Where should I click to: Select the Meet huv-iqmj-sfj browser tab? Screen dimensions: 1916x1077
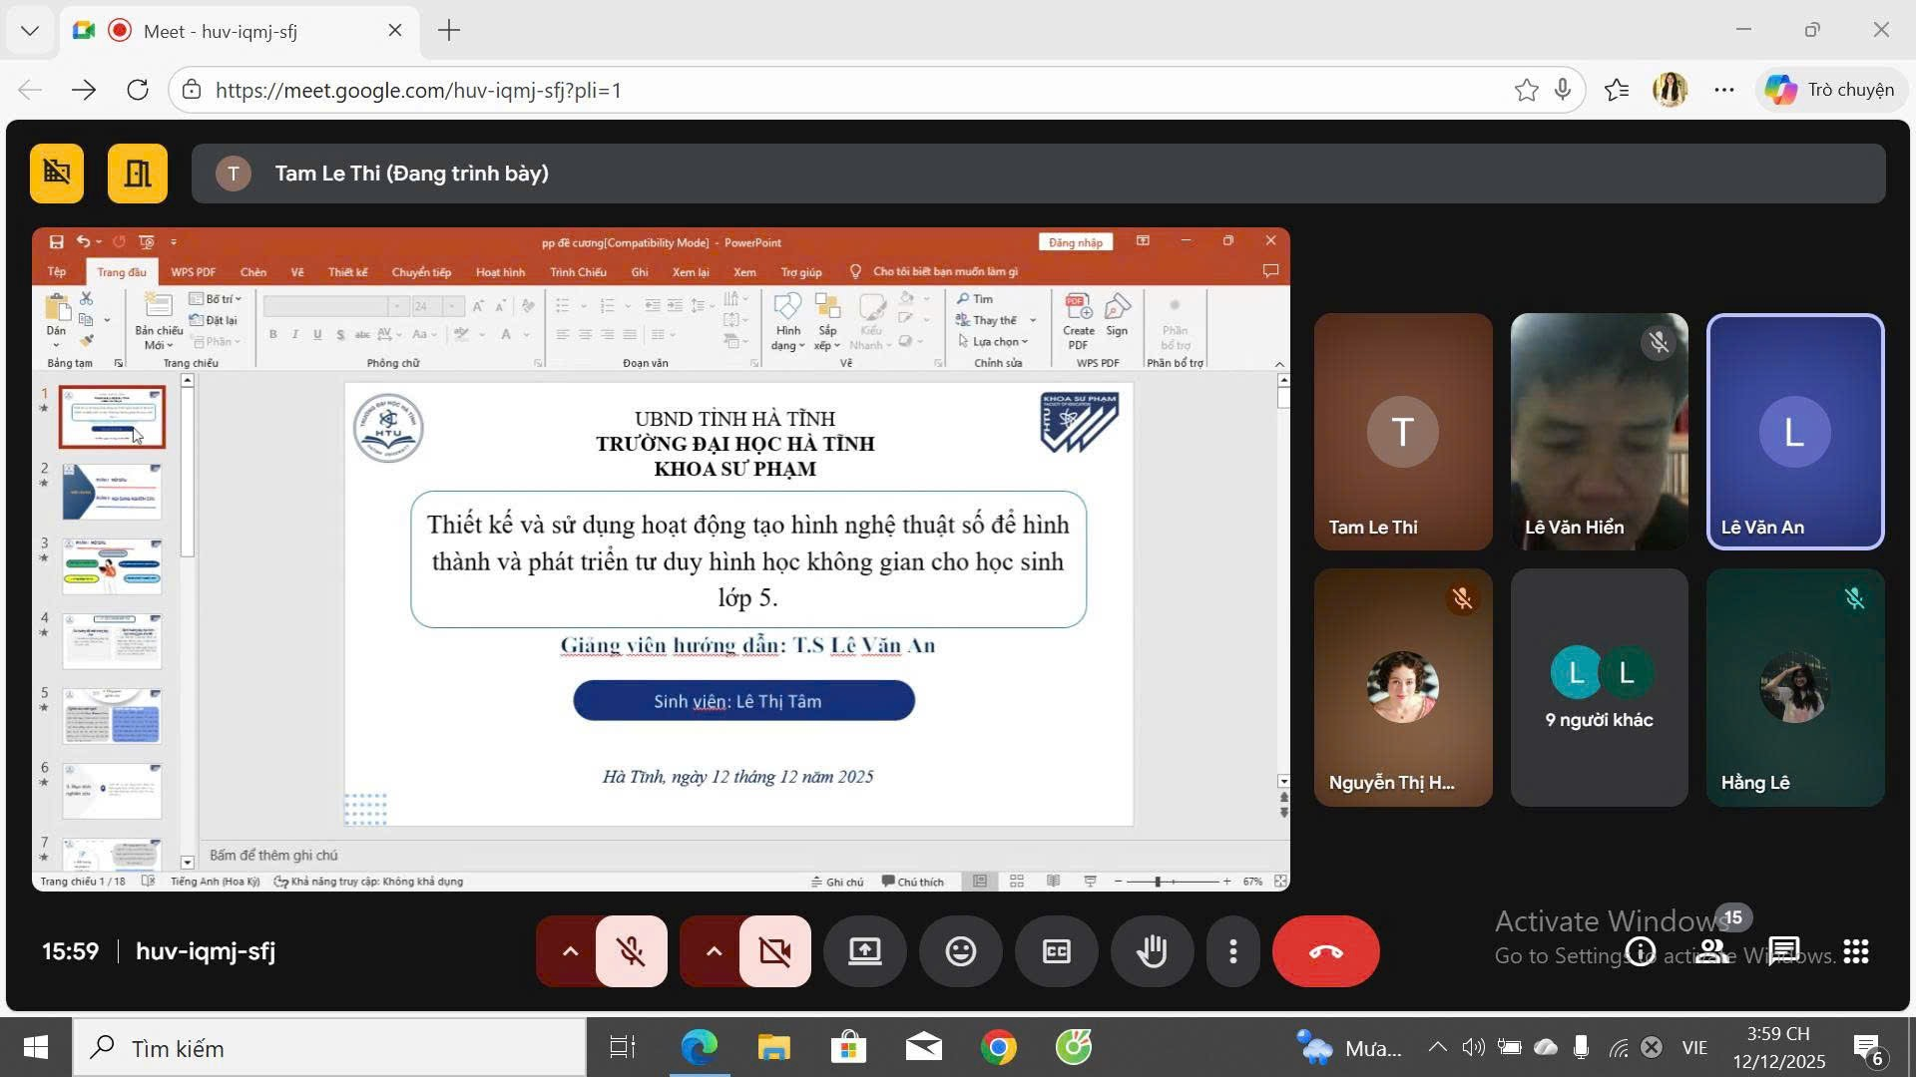pyautogui.click(x=220, y=31)
